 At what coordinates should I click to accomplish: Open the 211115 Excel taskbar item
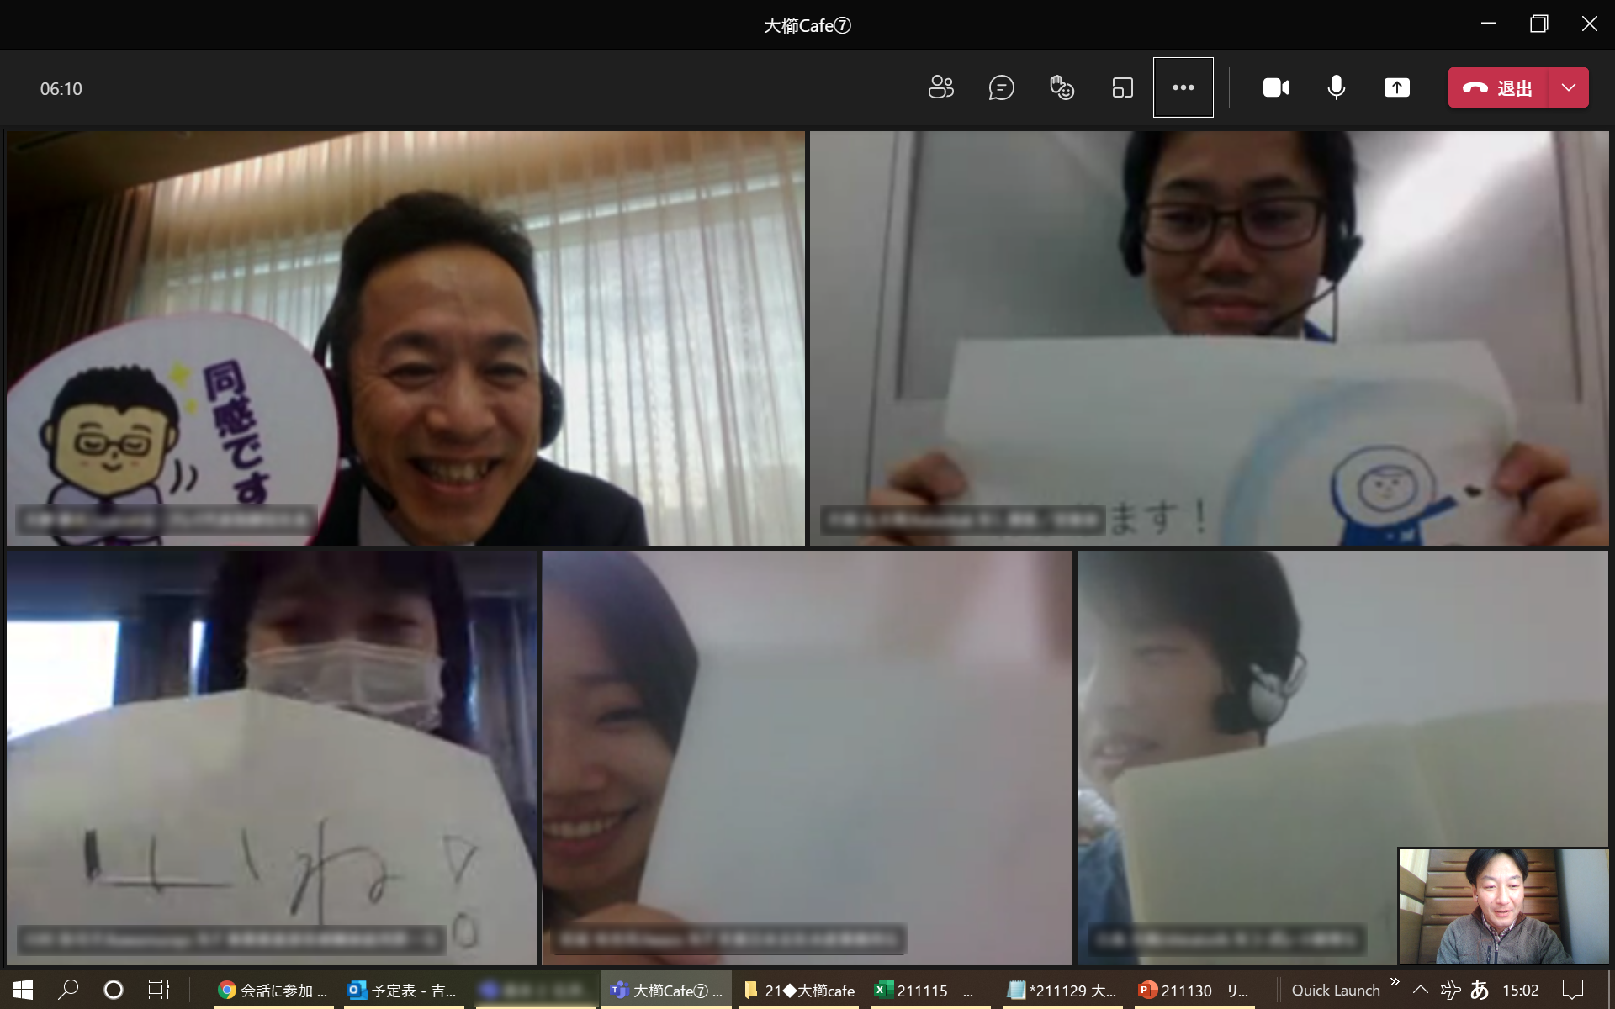(x=921, y=990)
